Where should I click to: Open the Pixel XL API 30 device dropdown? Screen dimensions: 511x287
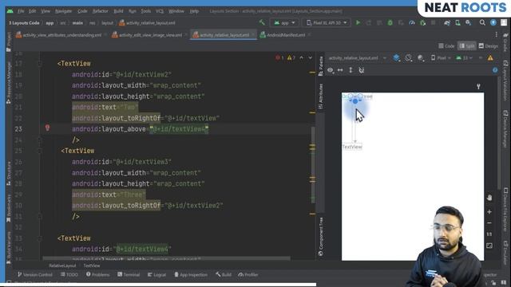[x=327, y=23]
